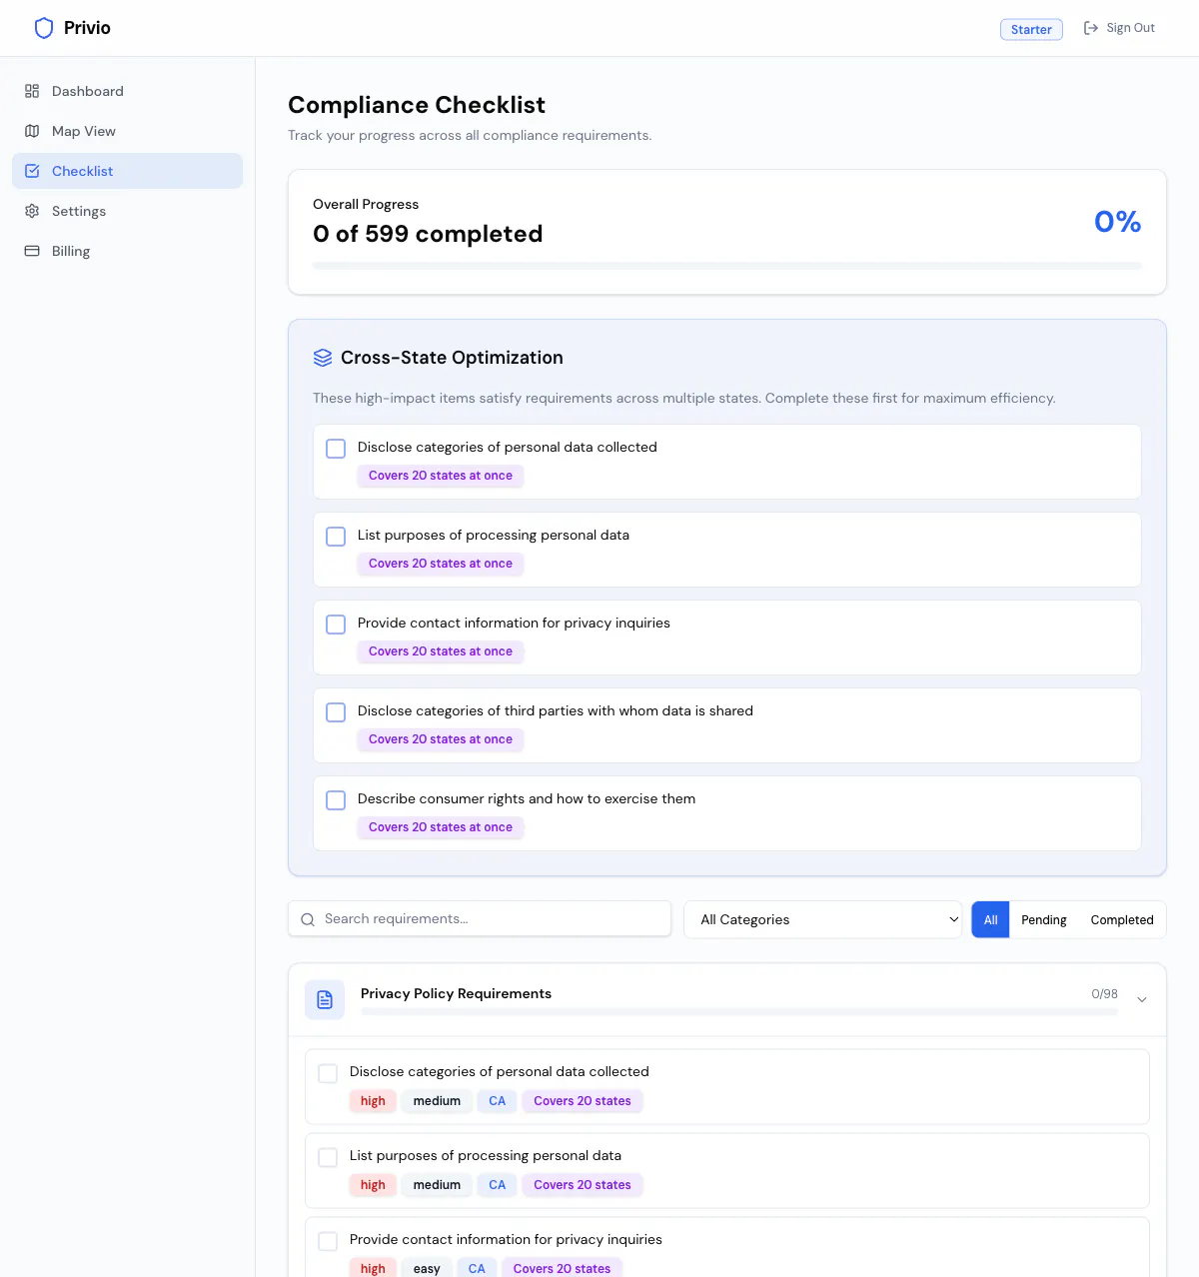Viewport: 1199px width, 1277px height.
Task: Click the magnifier icon in search field
Action: (308, 919)
